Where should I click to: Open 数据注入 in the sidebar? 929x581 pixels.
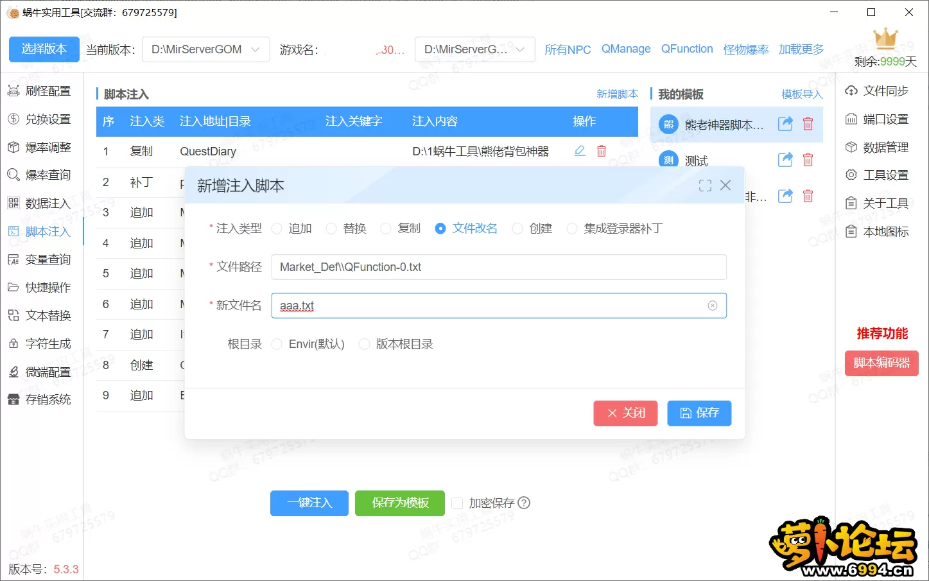tap(40, 204)
